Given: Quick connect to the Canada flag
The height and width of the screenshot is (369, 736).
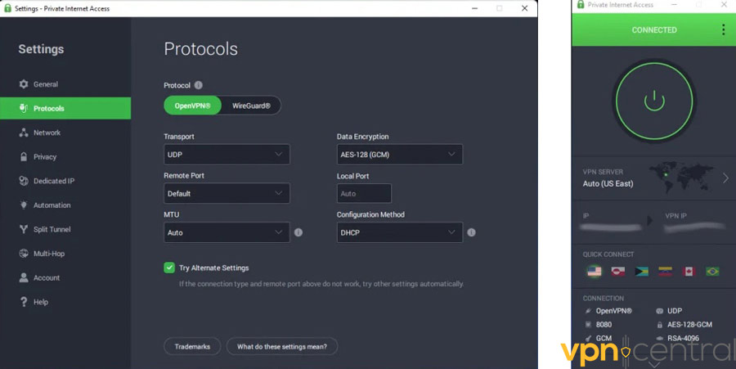Looking at the screenshot, I should click(x=689, y=272).
